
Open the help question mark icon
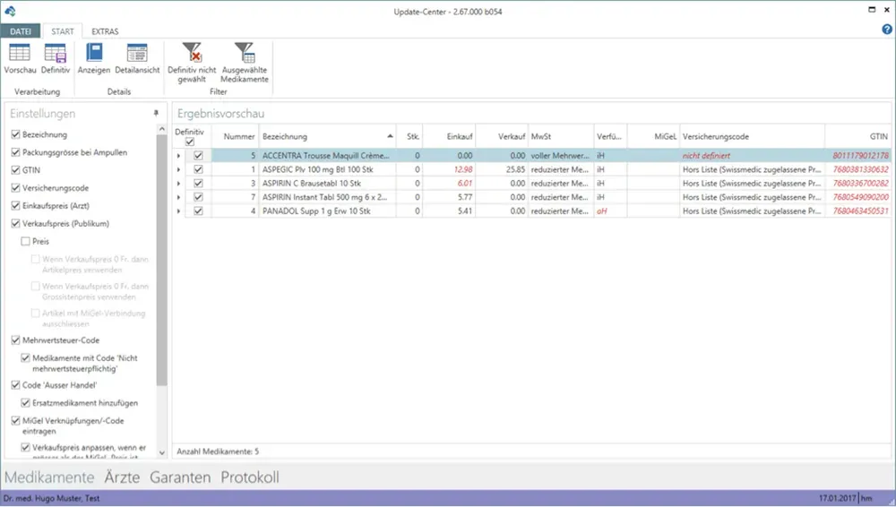click(x=887, y=30)
